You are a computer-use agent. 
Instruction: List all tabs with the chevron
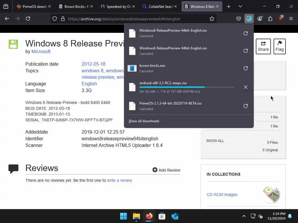click(x=240, y=7)
